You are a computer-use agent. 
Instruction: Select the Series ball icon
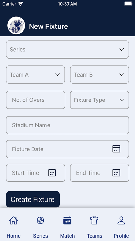pos(40,221)
